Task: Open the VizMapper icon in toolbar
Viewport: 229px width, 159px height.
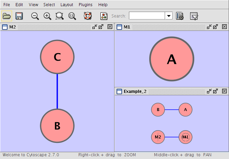Action: pyautogui.click(x=104, y=16)
